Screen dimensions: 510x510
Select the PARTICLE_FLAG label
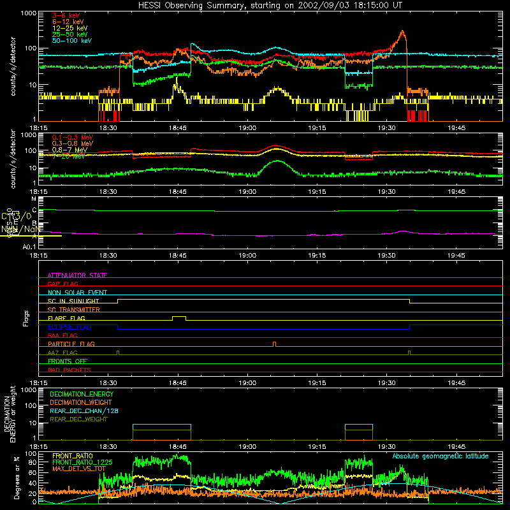tap(71, 344)
